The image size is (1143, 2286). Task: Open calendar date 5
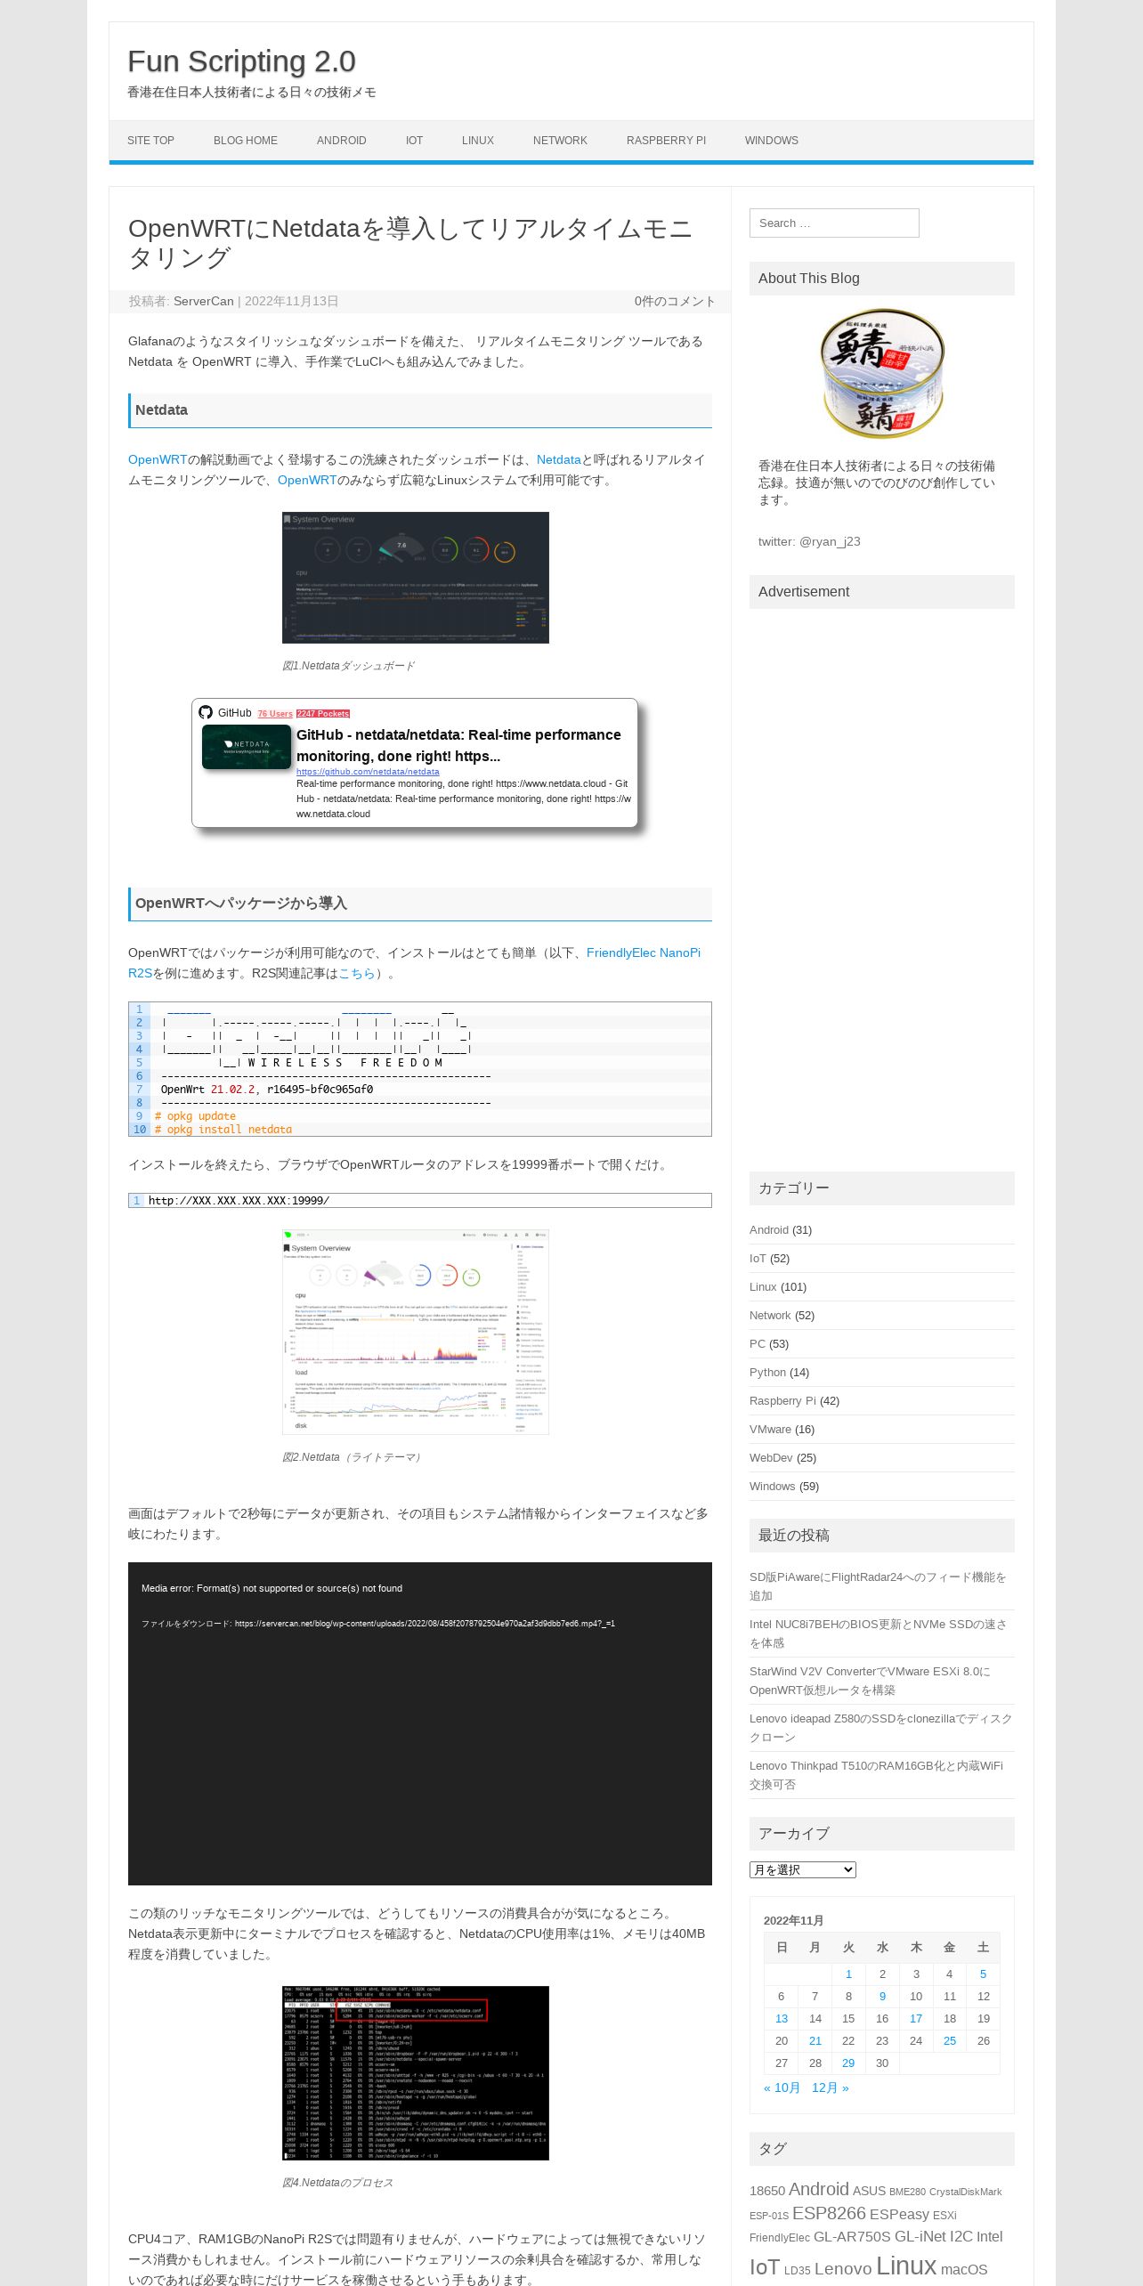point(983,1974)
